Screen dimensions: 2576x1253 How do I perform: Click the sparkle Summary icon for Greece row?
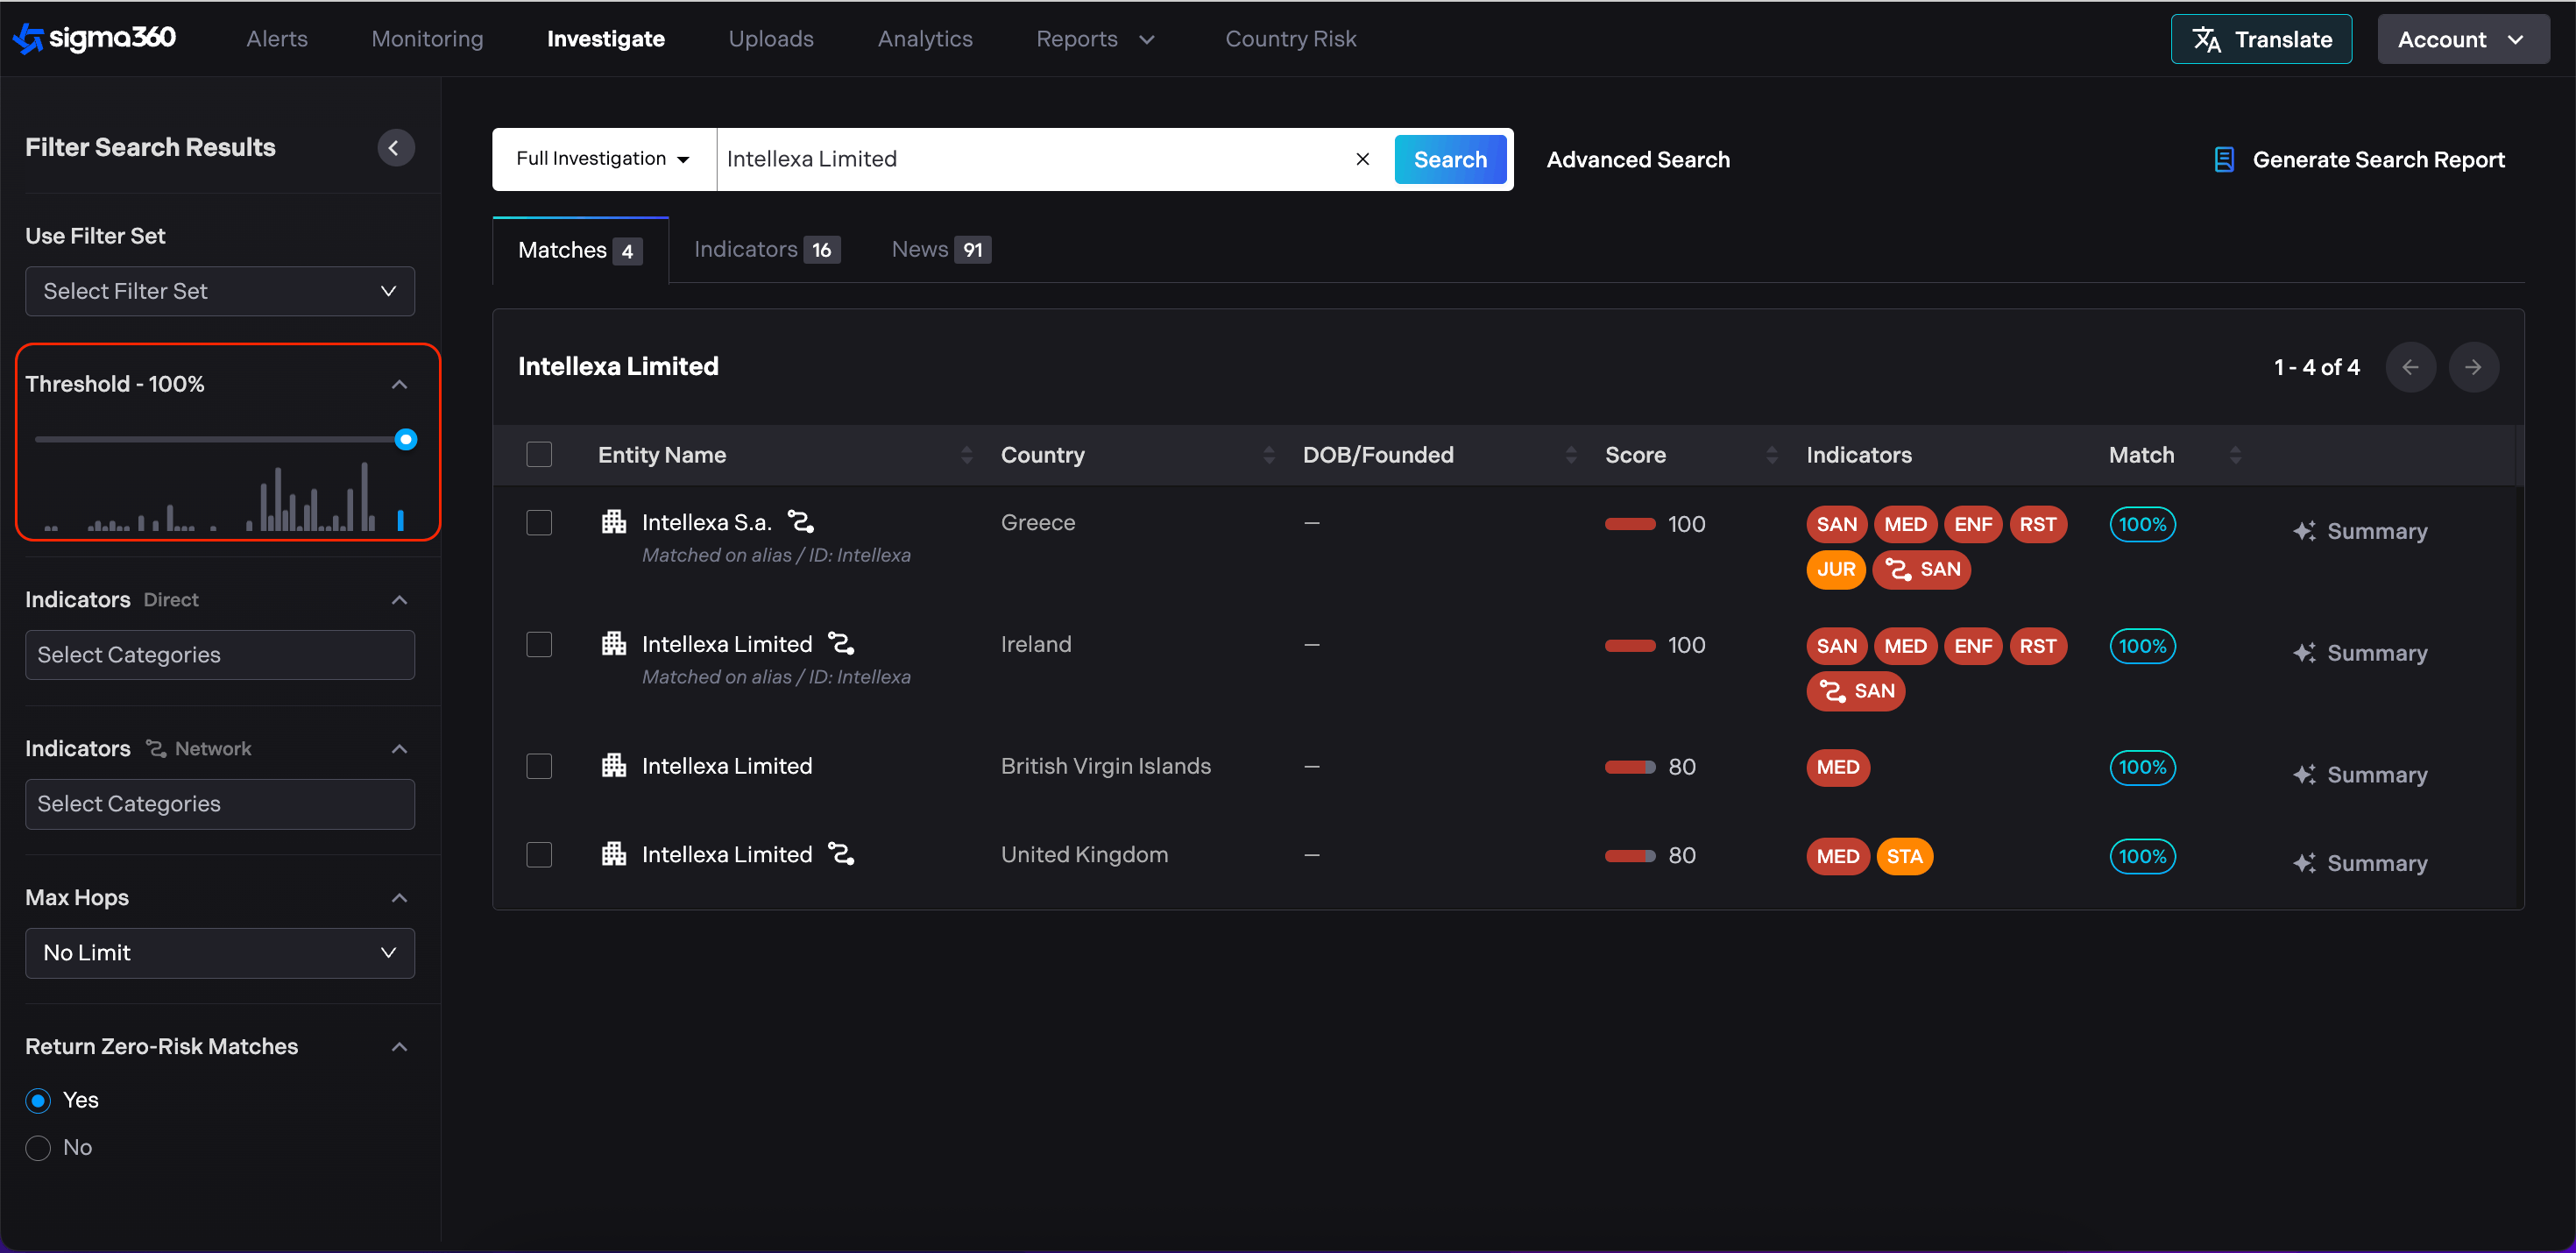coord(2304,531)
